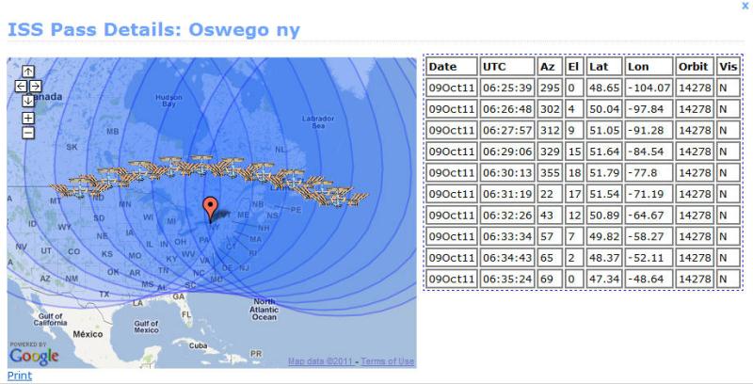Click the Cuba label on the map
This screenshot has height=384, width=753.
198,345
